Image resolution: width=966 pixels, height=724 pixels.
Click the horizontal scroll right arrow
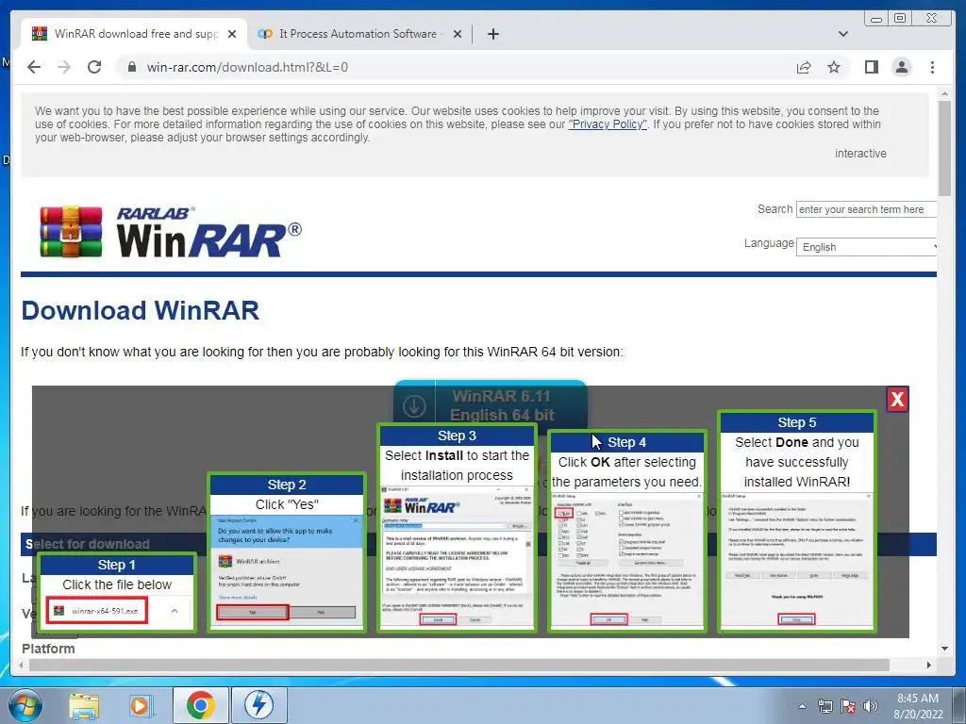pyautogui.click(x=929, y=665)
